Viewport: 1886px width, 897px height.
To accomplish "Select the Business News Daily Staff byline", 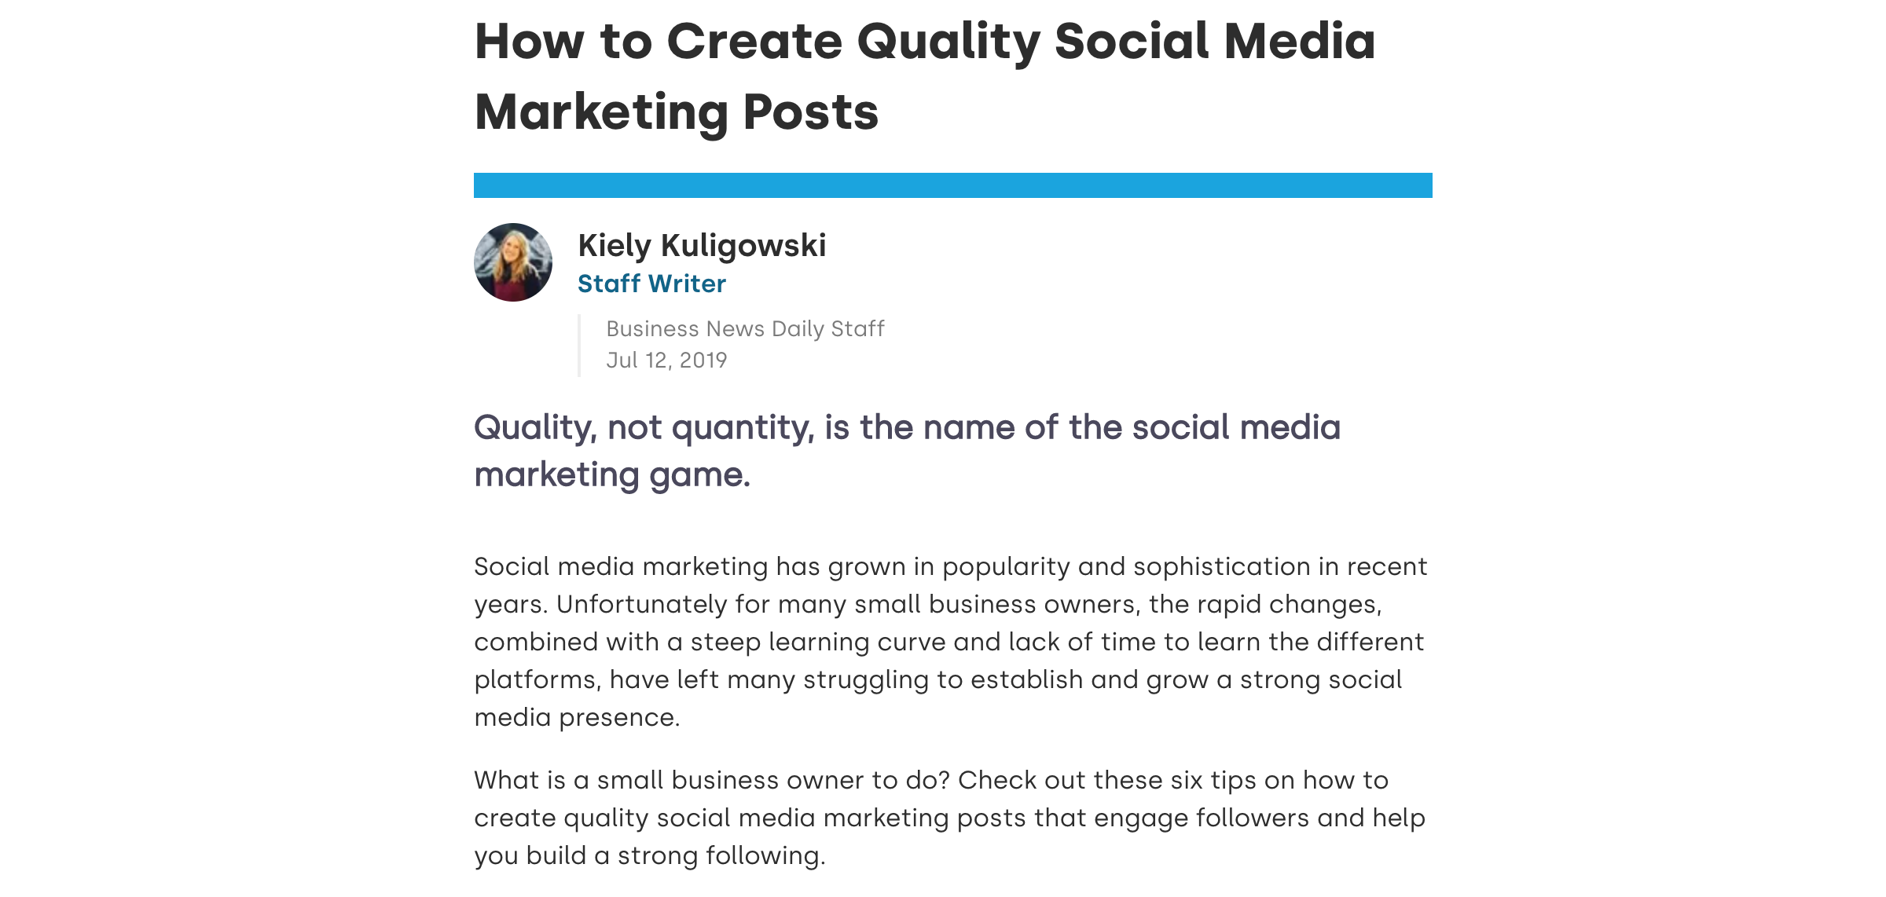I will 745,328.
